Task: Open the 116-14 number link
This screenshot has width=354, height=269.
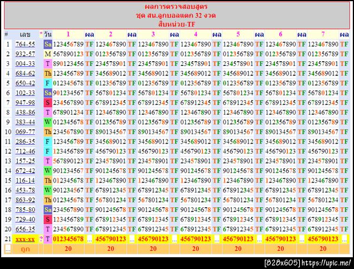Action: coord(25,181)
